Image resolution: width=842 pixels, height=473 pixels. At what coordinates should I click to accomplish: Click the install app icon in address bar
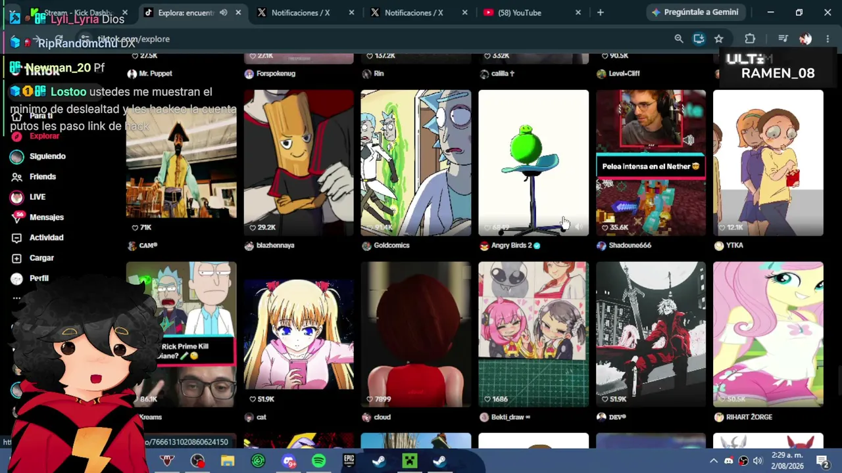(699, 39)
